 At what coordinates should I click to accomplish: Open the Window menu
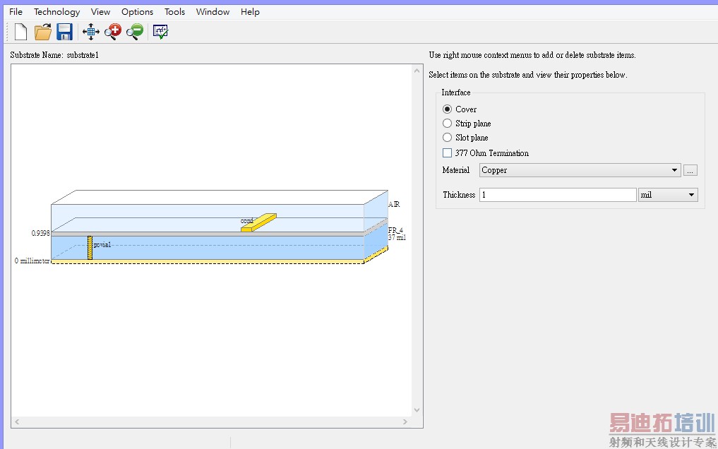tap(213, 12)
